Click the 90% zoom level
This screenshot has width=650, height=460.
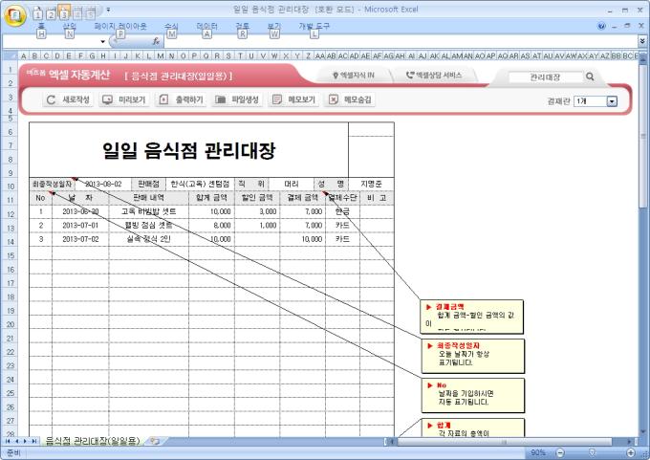coord(538,452)
